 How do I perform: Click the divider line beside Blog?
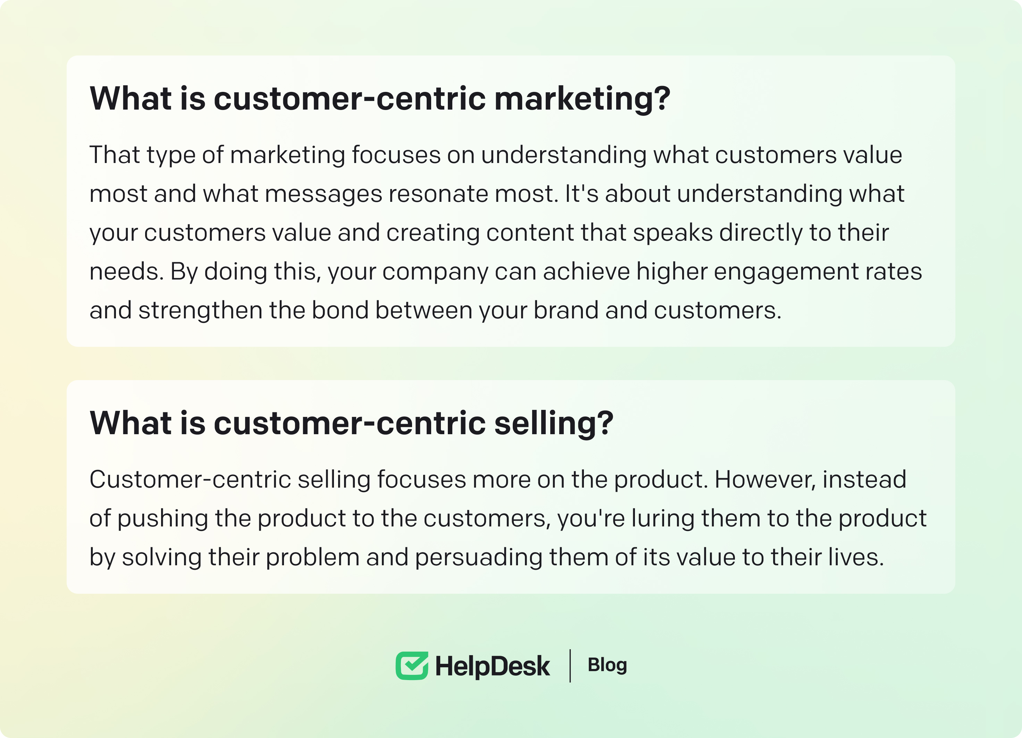pos(570,666)
